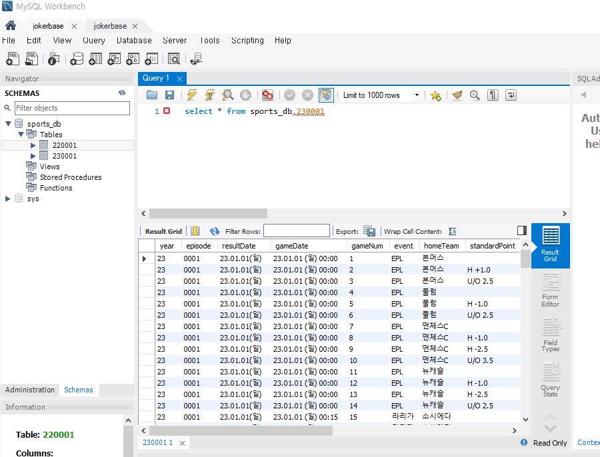Export recordset to external file icon
The width and height of the screenshot is (600, 457).
369,231
